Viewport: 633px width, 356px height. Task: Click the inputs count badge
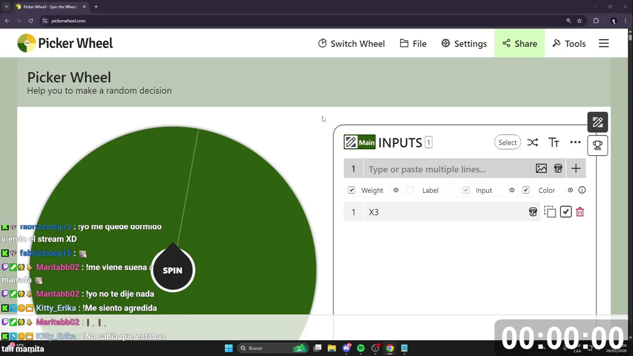click(x=428, y=142)
